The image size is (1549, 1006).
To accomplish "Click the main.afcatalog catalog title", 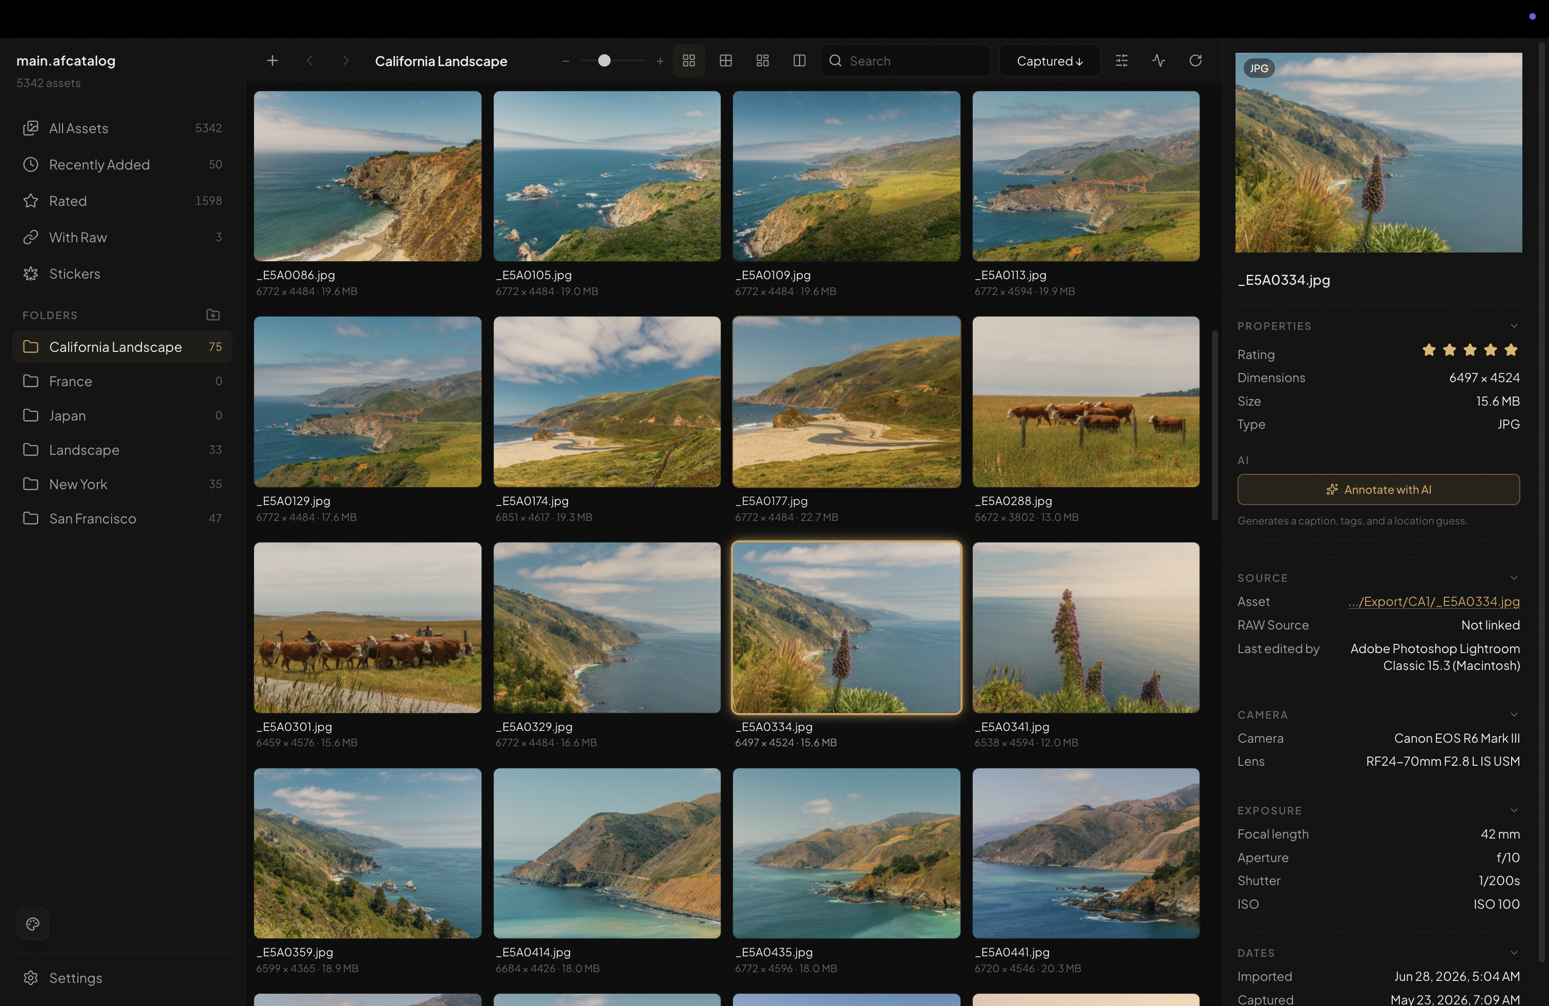I will point(66,60).
